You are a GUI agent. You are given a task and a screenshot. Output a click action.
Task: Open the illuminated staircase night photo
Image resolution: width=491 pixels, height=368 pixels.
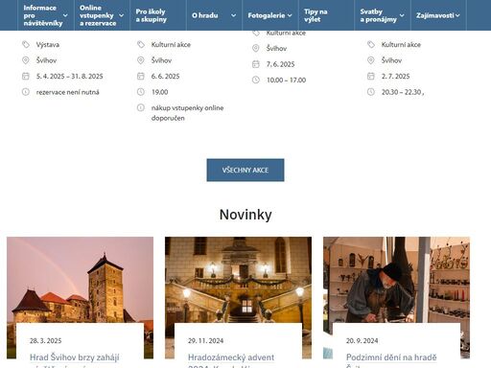click(x=238, y=280)
